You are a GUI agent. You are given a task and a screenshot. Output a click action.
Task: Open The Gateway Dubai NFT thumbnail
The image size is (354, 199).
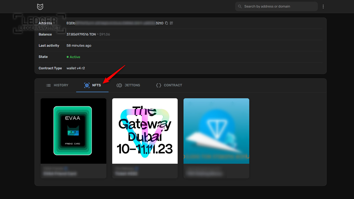coord(145,131)
